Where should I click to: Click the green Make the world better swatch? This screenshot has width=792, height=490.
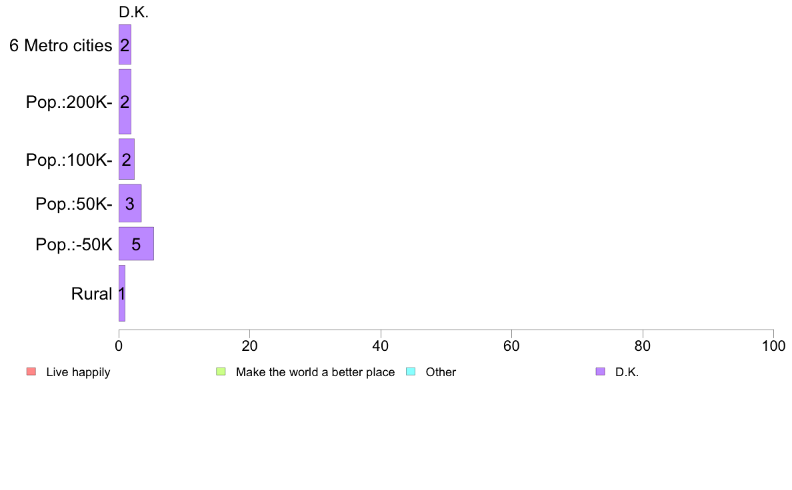click(221, 372)
